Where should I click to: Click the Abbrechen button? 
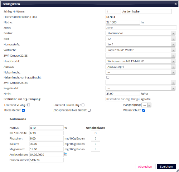[x=145, y=167]
